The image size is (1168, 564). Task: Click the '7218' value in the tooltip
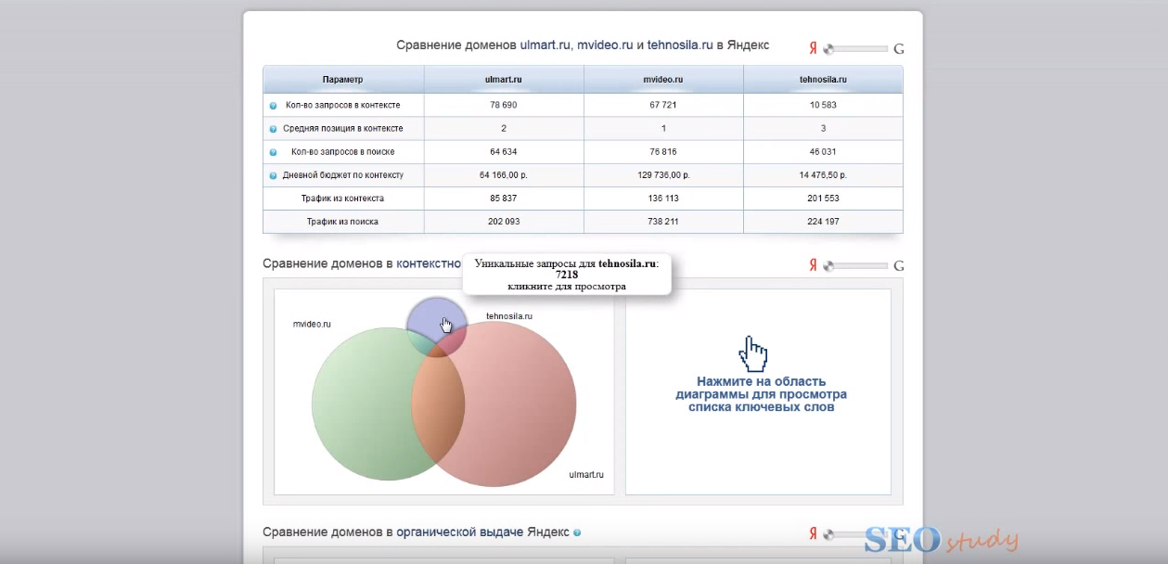(567, 275)
